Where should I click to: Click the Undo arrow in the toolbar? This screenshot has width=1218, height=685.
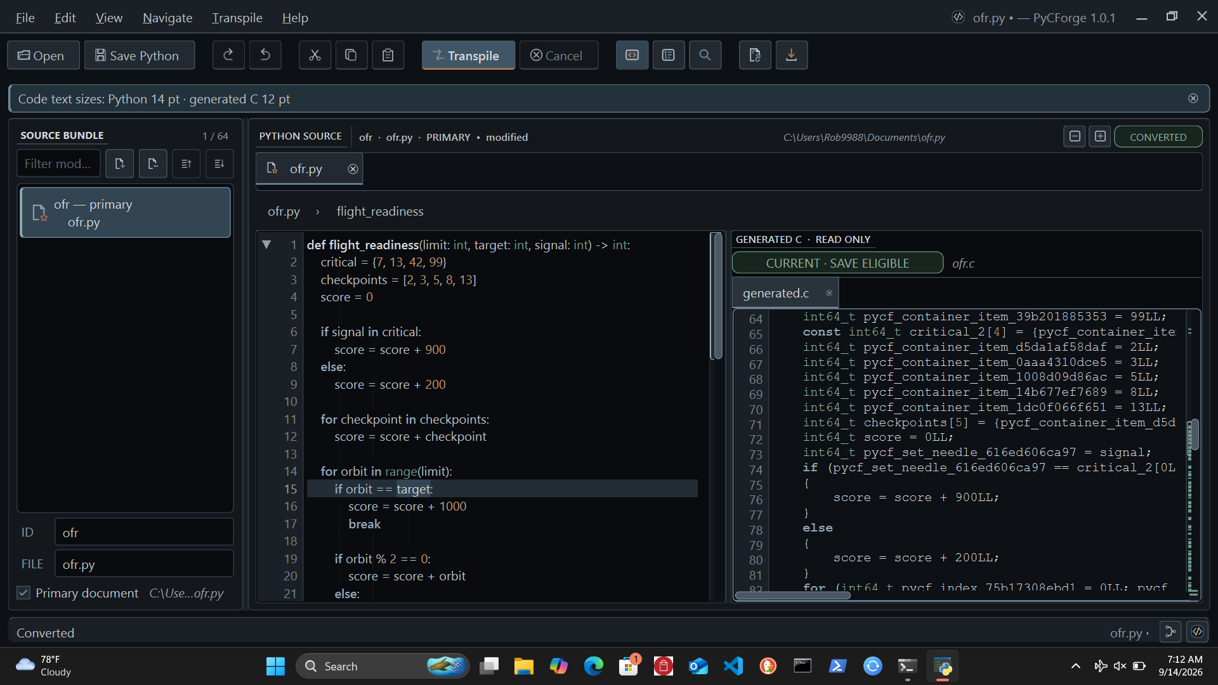point(265,55)
